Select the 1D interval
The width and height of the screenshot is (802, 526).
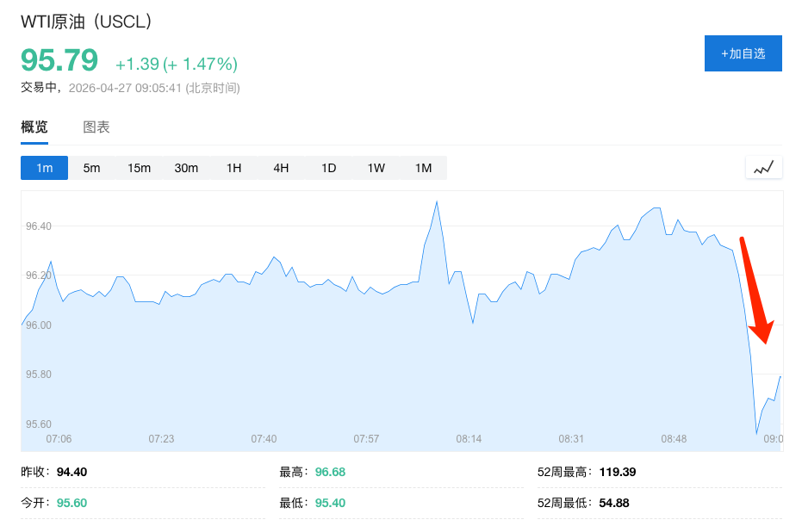pos(328,168)
